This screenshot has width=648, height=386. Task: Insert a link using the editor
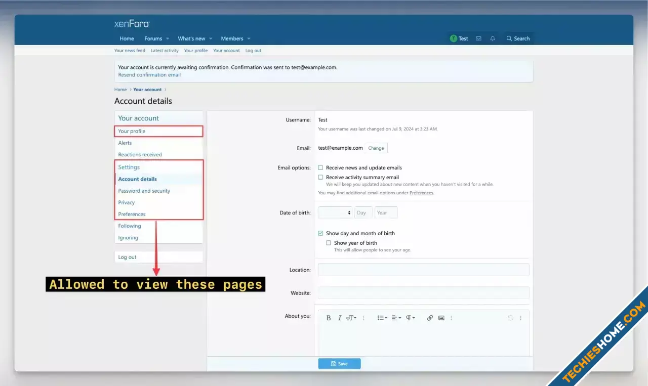(x=430, y=318)
